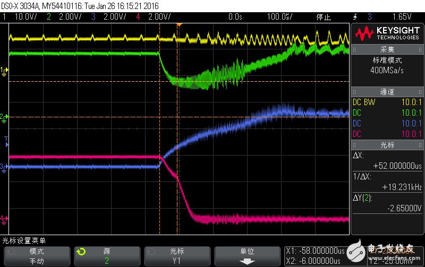Expand the 单位 units submenu arrow

pos(246,261)
